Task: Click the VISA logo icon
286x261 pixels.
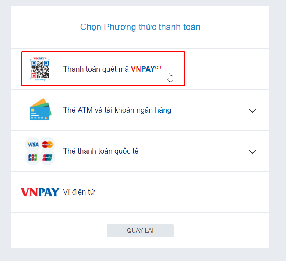Action: [33, 144]
